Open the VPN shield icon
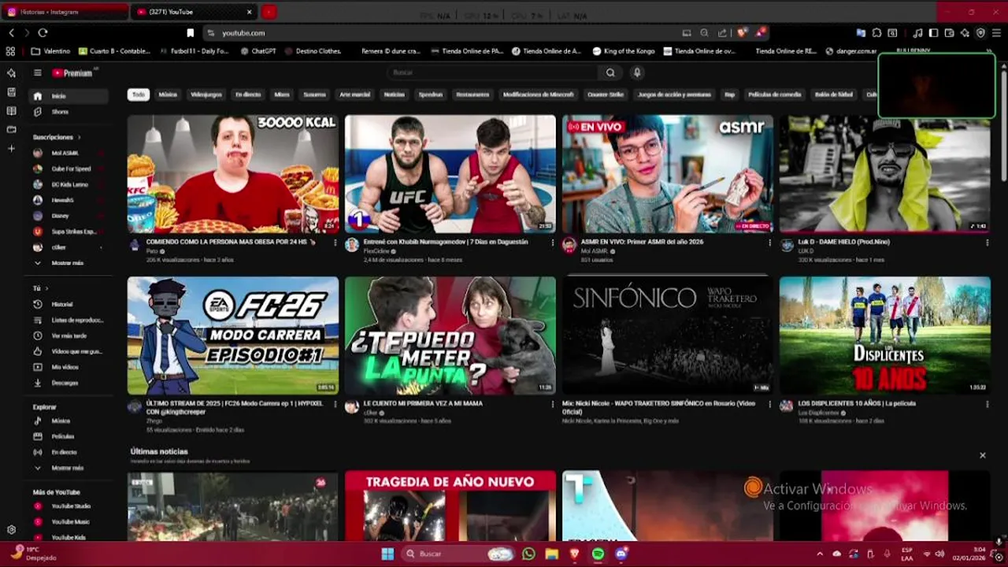The image size is (1008, 567). pyautogui.click(x=980, y=33)
